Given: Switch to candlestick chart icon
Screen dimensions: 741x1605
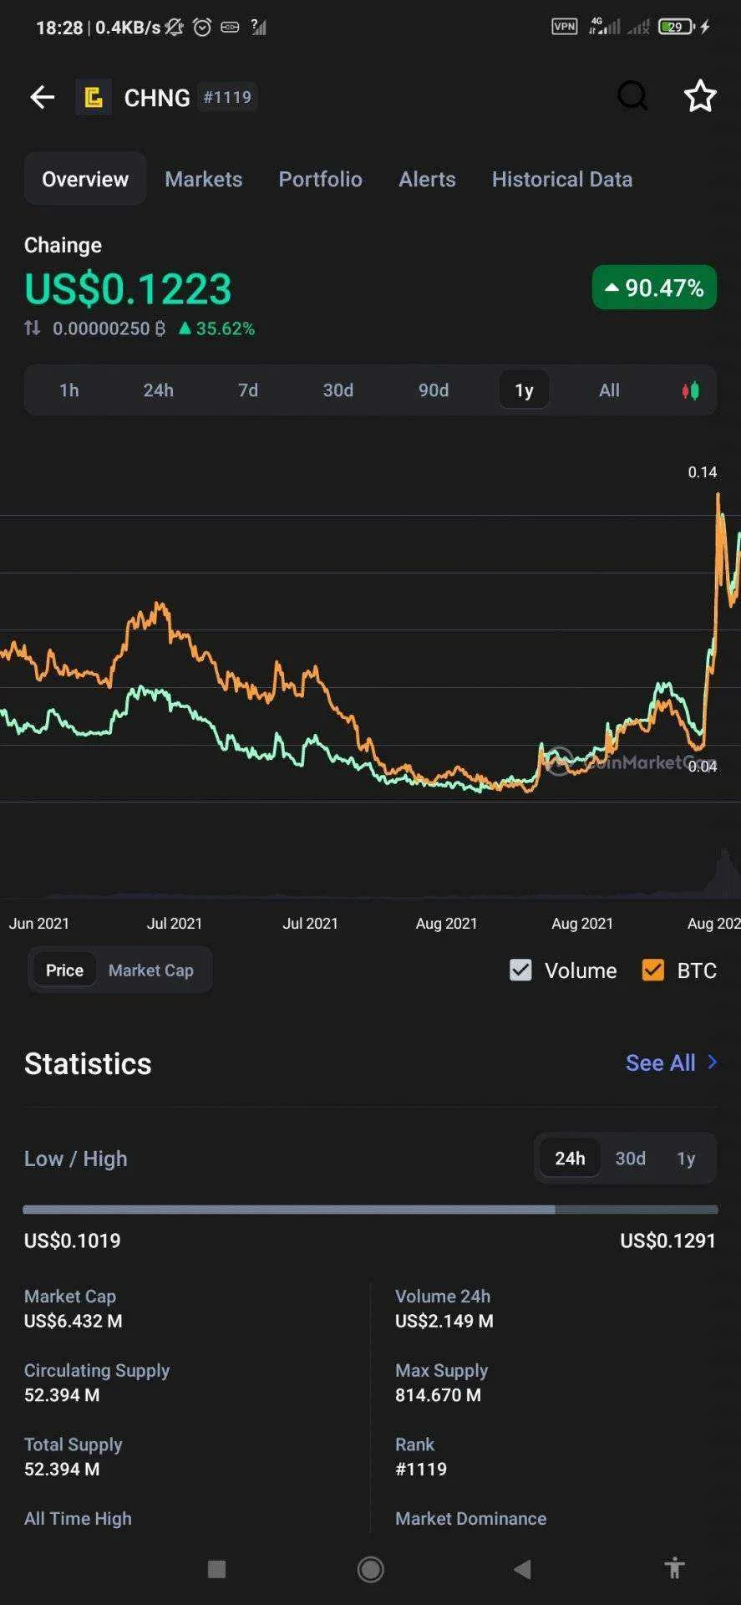Looking at the screenshot, I should pyautogui.click(x=691, y=390).
